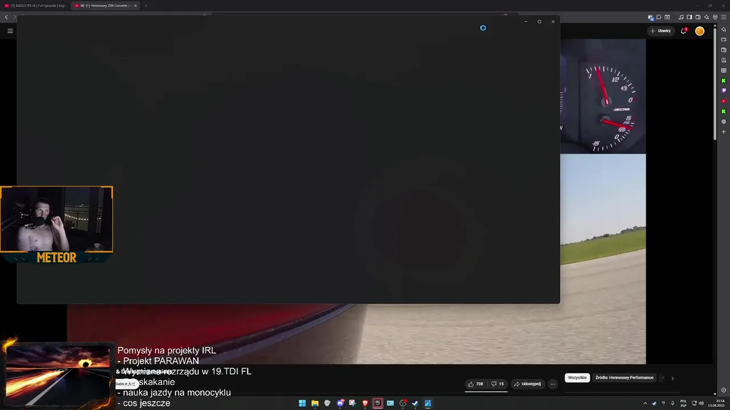Image resolution: width=730 pixels, height=410 pixels.
Task: Open the AI sparkle icon in toolbar
Action: [x=707, y=17]
